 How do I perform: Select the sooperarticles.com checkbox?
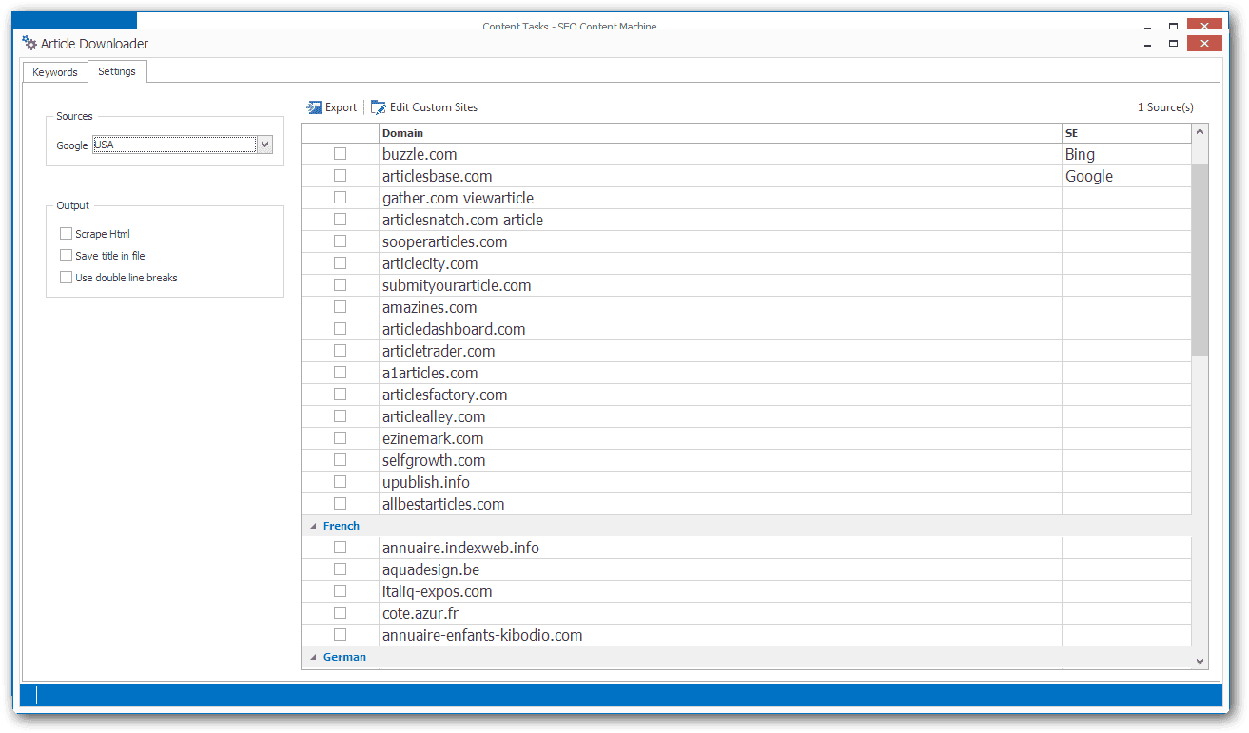pyautogui.click(x=340, y=241)
